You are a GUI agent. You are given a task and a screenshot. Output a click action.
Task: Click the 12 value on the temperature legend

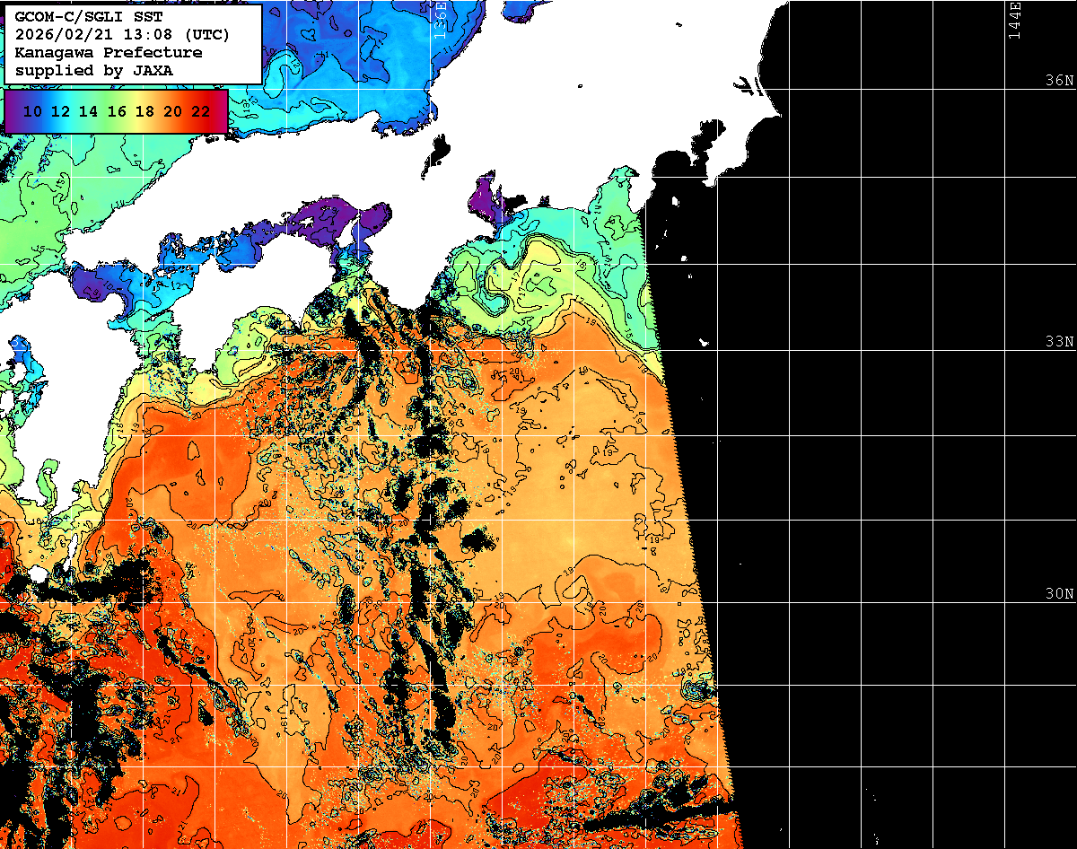click(60, 111)
